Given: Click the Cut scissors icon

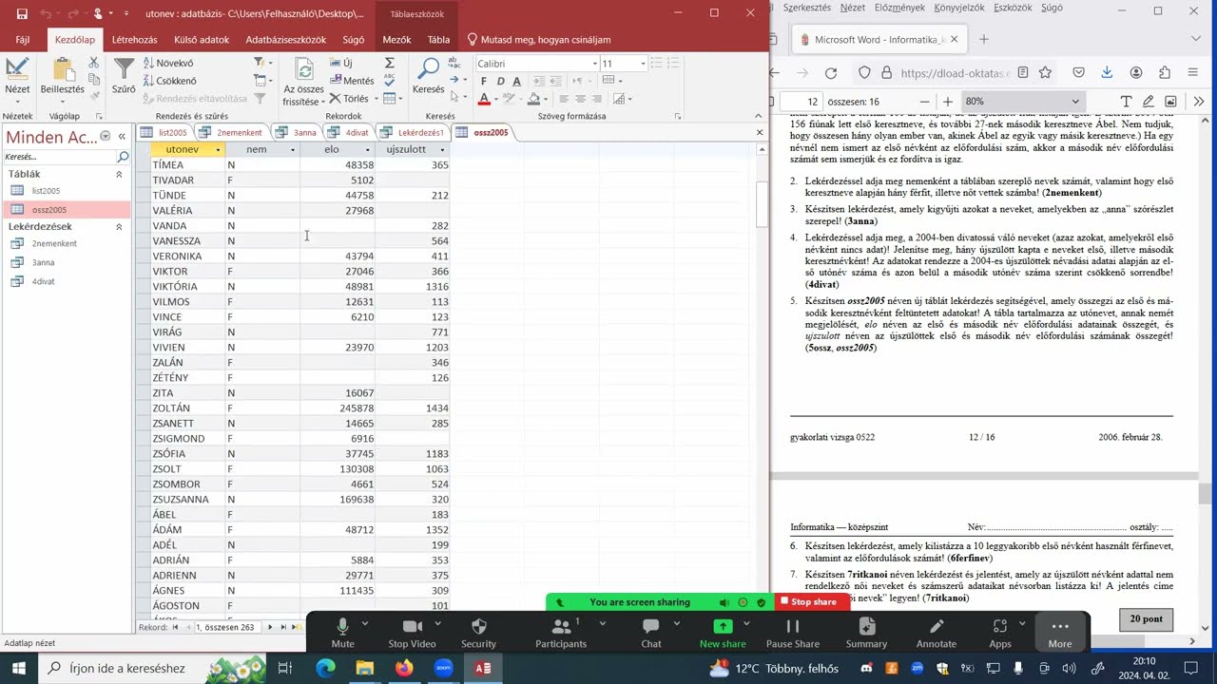Looking at the screenshot, I should (x=93, y=63).
